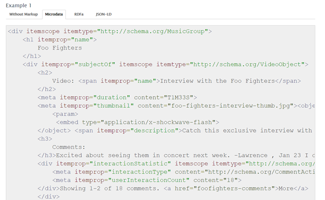Screen dimensions: 325x200
Task: Click the "interactionStatistic" itemprop value
Action: tap(130, 163)
